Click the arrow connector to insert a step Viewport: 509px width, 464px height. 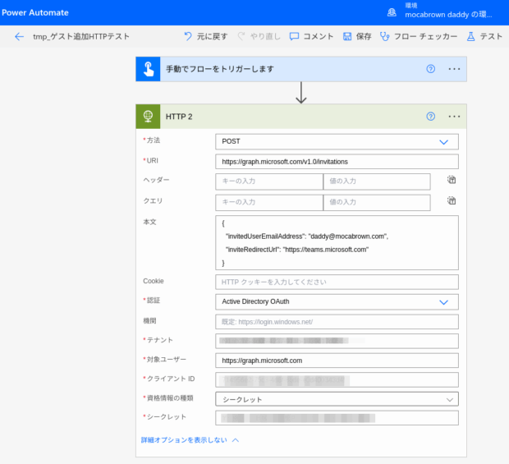[301, 93]
